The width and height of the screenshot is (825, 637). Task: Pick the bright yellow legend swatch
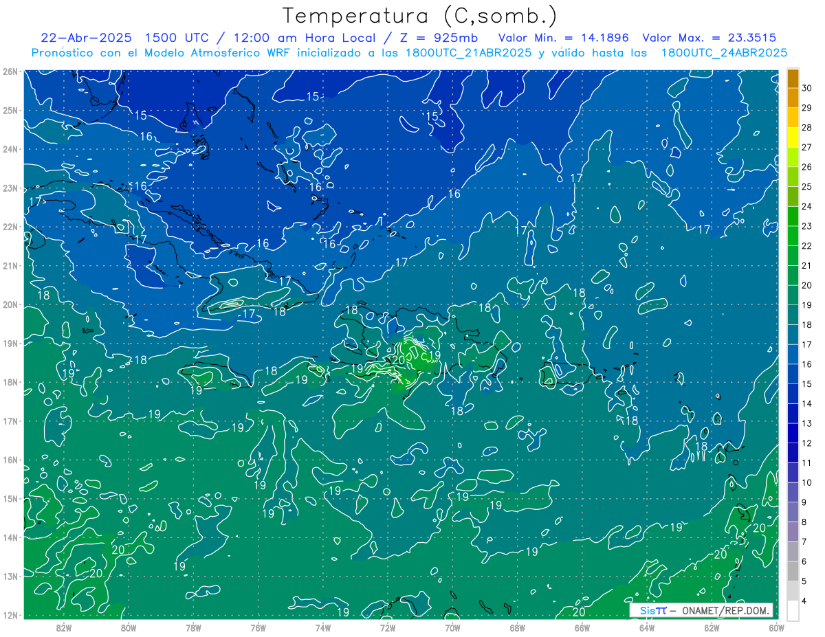point(793,137)
